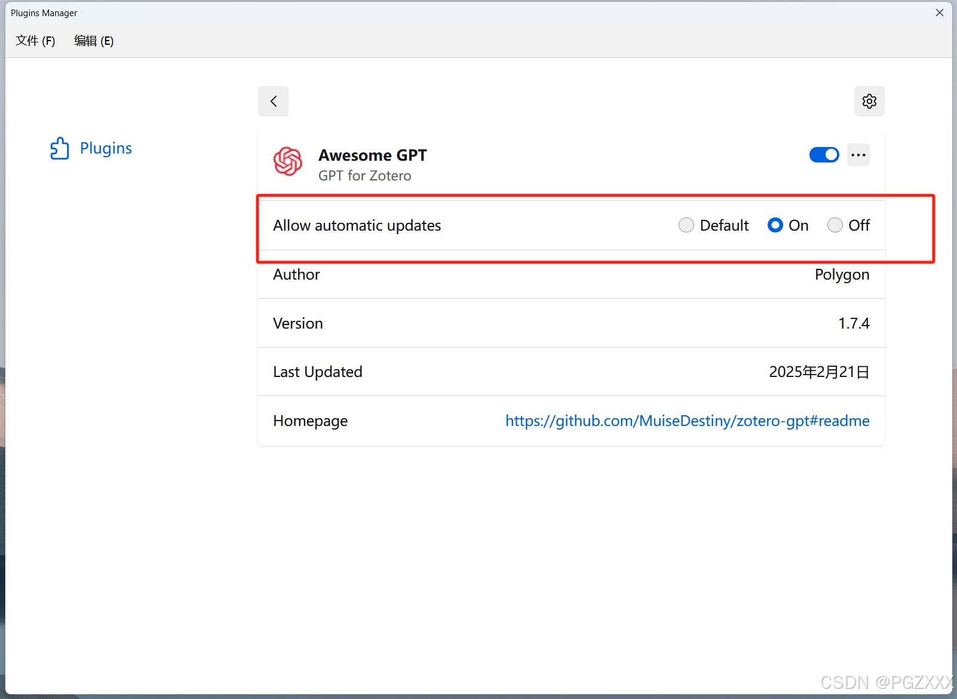Click the Plugins puzzle piece icon
The width and height of the screenshot is (957, 699).
coord(60,148)
